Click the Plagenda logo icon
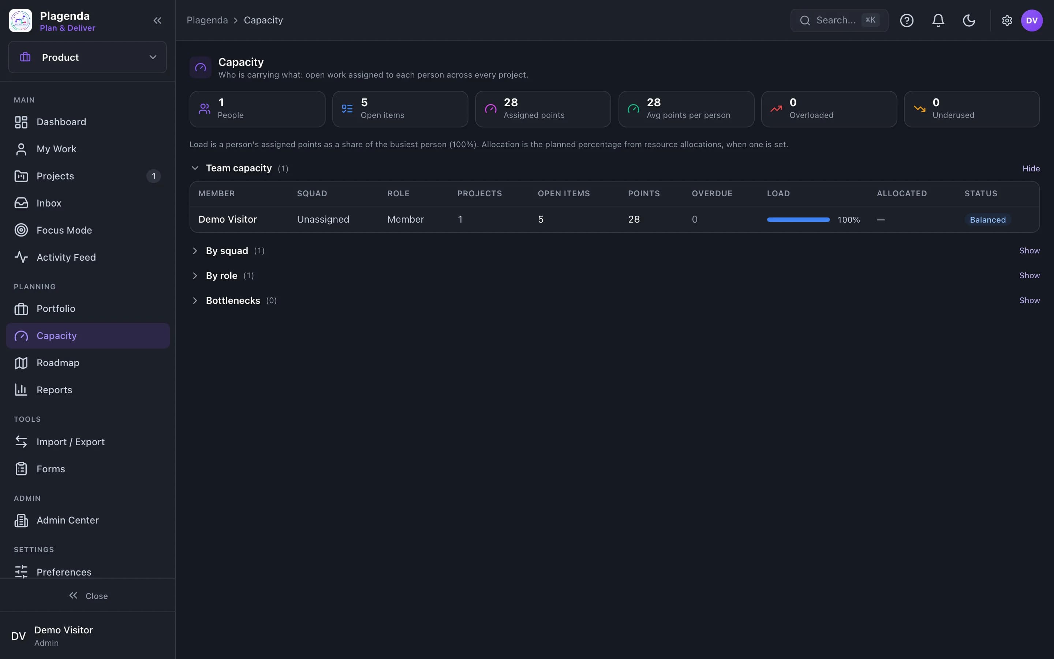 pos(20,21)
